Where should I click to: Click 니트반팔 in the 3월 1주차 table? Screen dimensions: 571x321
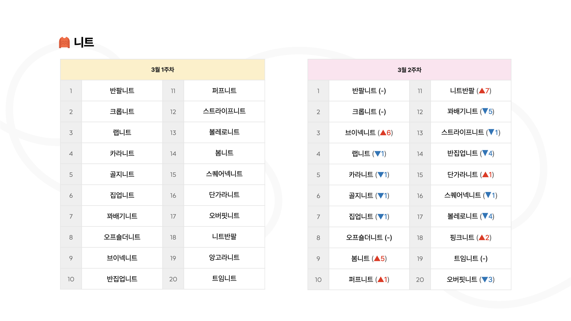224,237
